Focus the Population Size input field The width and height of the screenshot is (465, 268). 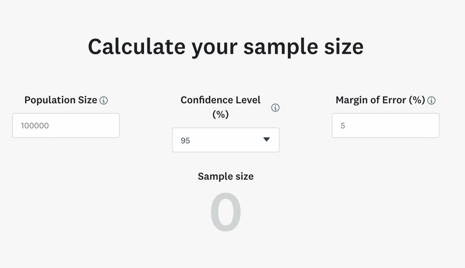point(66,125)
